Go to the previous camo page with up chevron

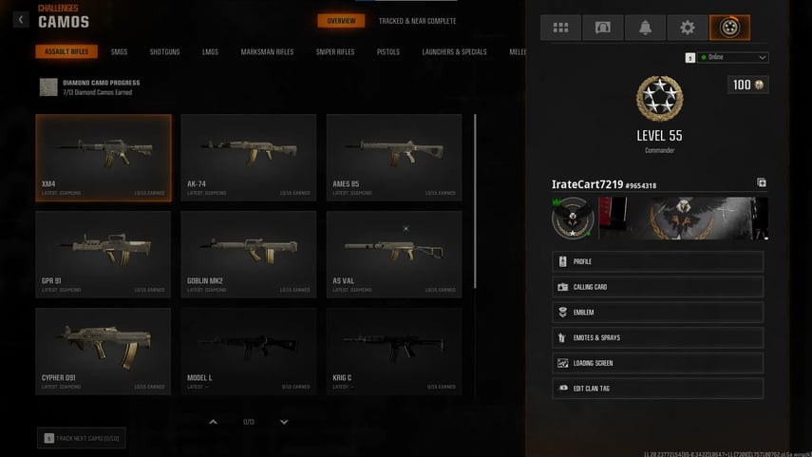pyautogui.click(x=213, y=422)
